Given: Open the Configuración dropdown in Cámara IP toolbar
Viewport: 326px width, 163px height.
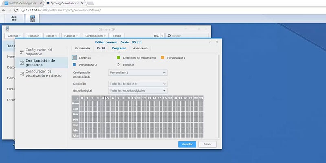Looking at the screenshot, I should click(95, 36).
